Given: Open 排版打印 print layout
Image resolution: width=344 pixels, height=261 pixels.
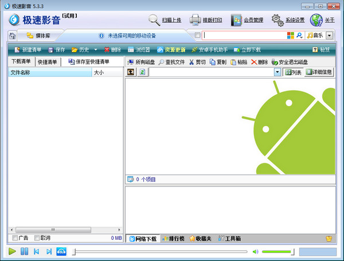Looking at the screenshot, I should coord(195,20).
